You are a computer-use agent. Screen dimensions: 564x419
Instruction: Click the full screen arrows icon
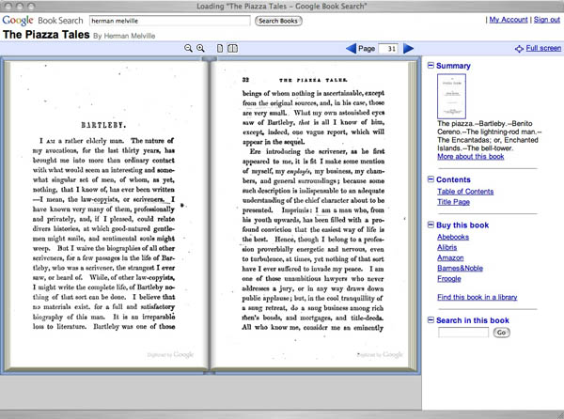point(519,49)
